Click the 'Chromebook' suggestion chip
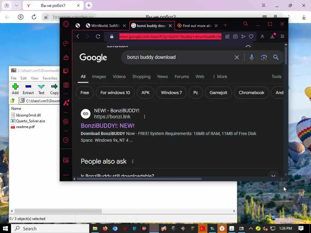The width and height of the screenshot is (311, 233). pos(251,93)
